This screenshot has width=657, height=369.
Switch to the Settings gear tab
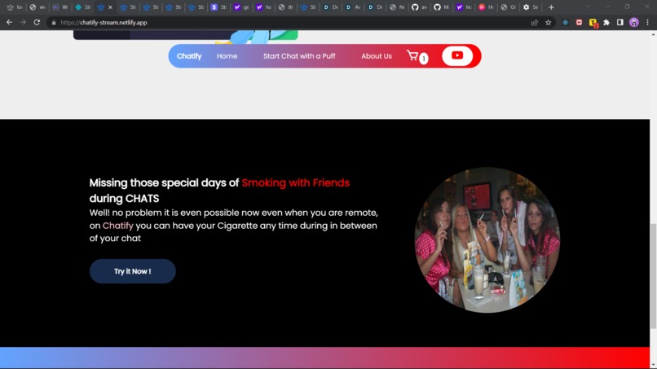tap(531, 7)
